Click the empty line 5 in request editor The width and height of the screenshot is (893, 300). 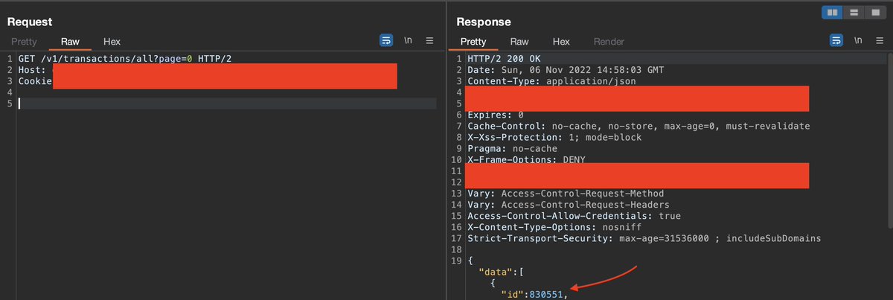227,103
